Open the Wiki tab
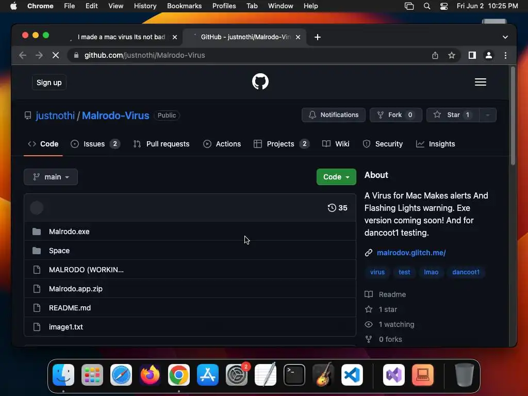This screenshot has width=528, height=396. pyautogui.click(x=336, y=144)
